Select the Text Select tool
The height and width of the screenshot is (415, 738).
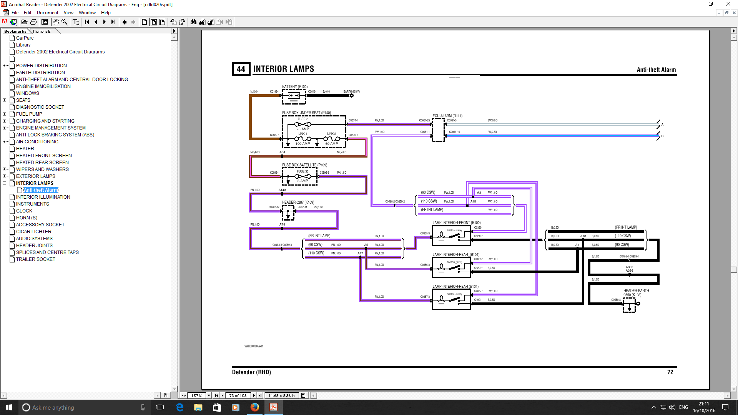click(76, 22)
